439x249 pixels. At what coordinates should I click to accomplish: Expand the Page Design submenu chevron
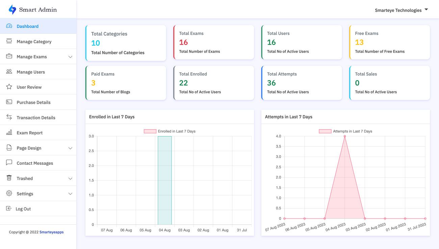(x=70, y=148)
